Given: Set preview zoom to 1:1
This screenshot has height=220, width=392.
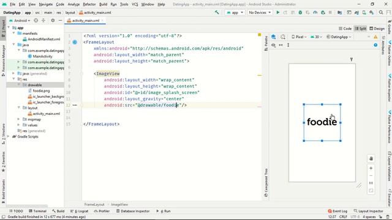Looking at the screenshot, I should click(371, 183).
